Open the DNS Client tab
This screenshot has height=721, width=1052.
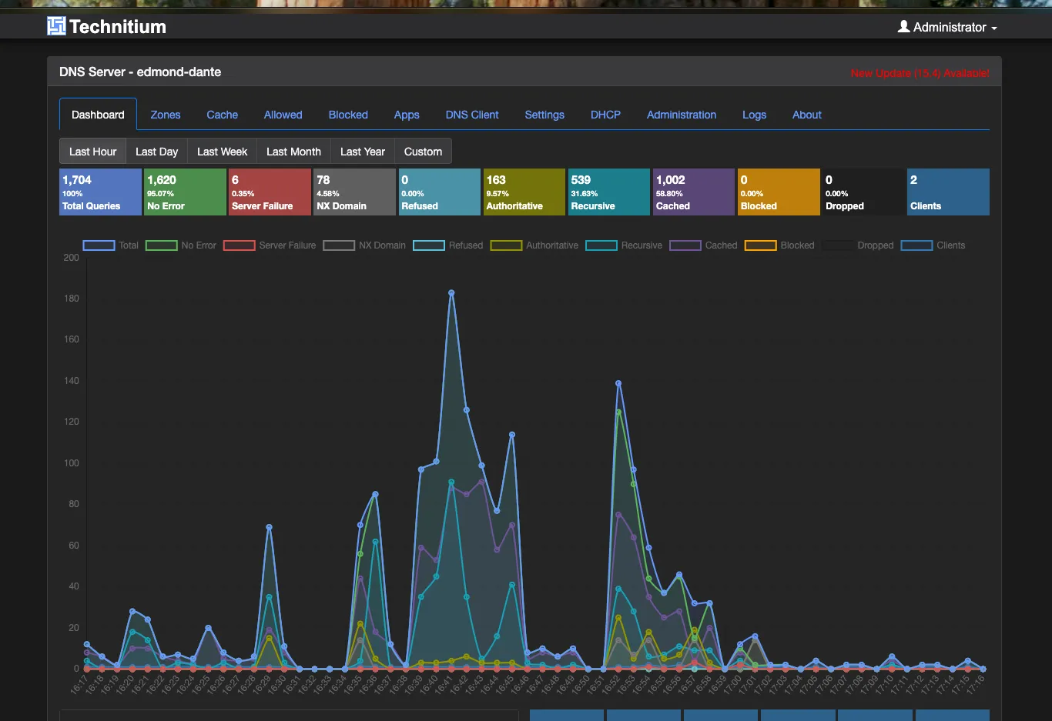pyautogui.click(x=472, y=115)
